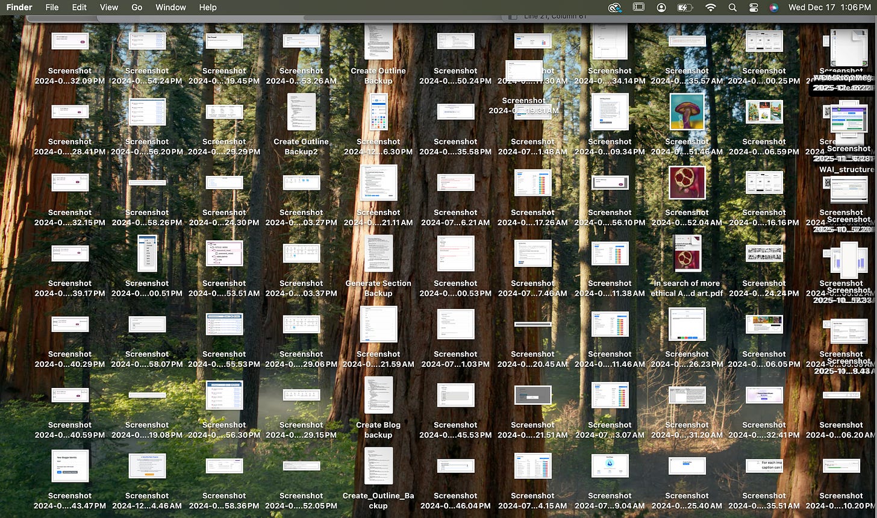This screenshot has height=518, width=877.
Task: Click the label Screenshot 2024-0....24.24 PM
Action: coord(764,289)
